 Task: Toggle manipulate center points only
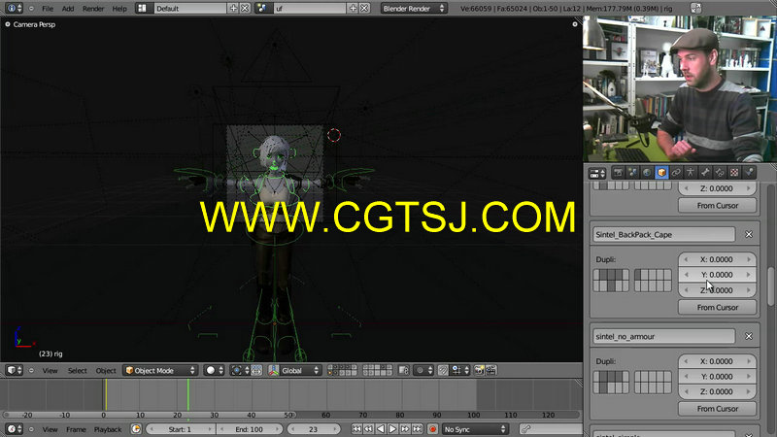click(256, 370)
